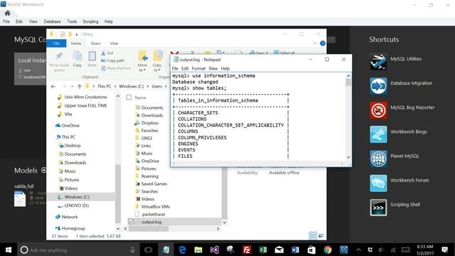
Task: Open Planet MySQL globe icon
Action: coord(378,159)
